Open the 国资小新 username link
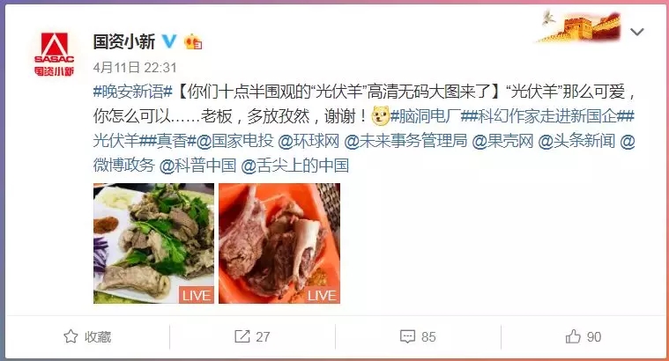The width and height of the screenshot is (669, 361). (124, 41)
